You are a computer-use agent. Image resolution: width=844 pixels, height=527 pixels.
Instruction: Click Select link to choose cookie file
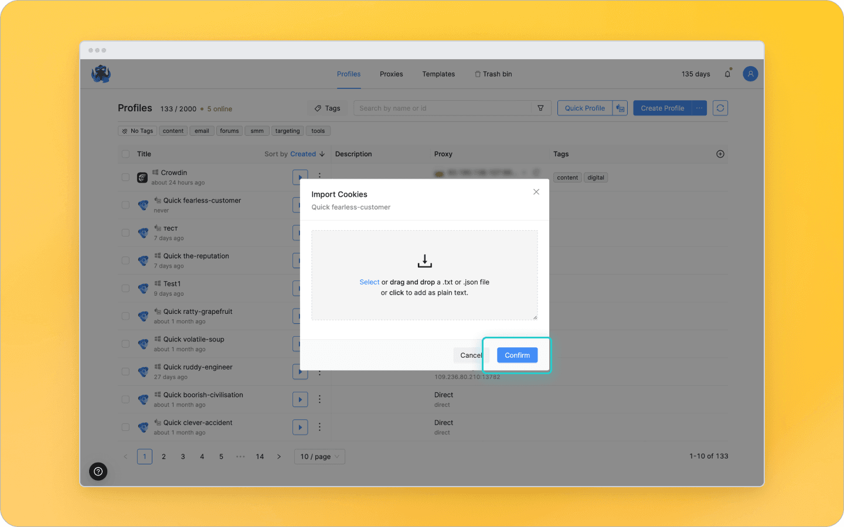(x=369, y=282)
